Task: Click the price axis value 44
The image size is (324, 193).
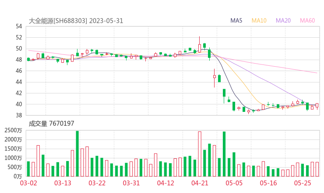Action: [x=19, y=82]
